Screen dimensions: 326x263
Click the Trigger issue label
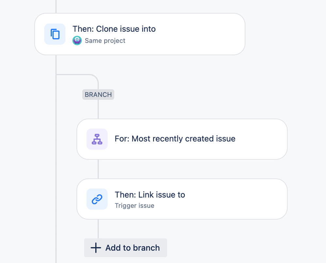[134, 206]
